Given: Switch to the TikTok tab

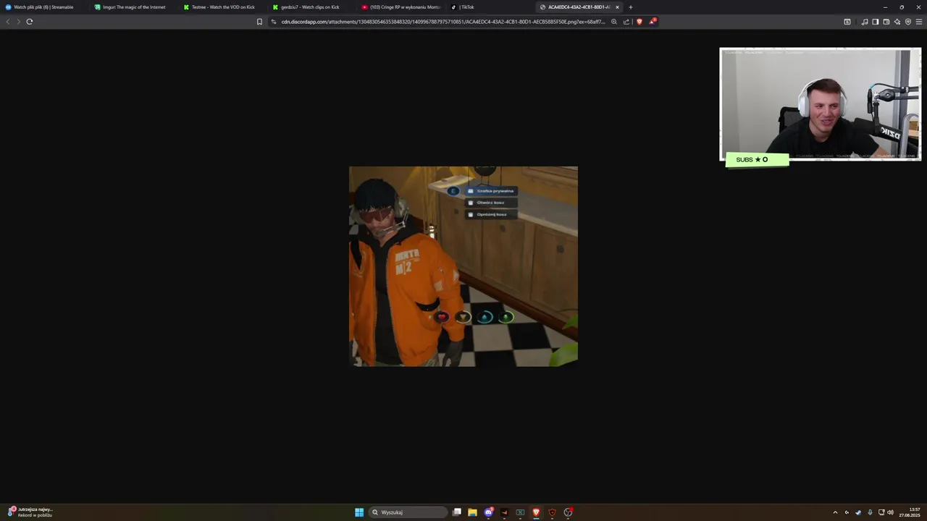Looking at the screenshot, I should pyautogui.click(x=490, y=7).
